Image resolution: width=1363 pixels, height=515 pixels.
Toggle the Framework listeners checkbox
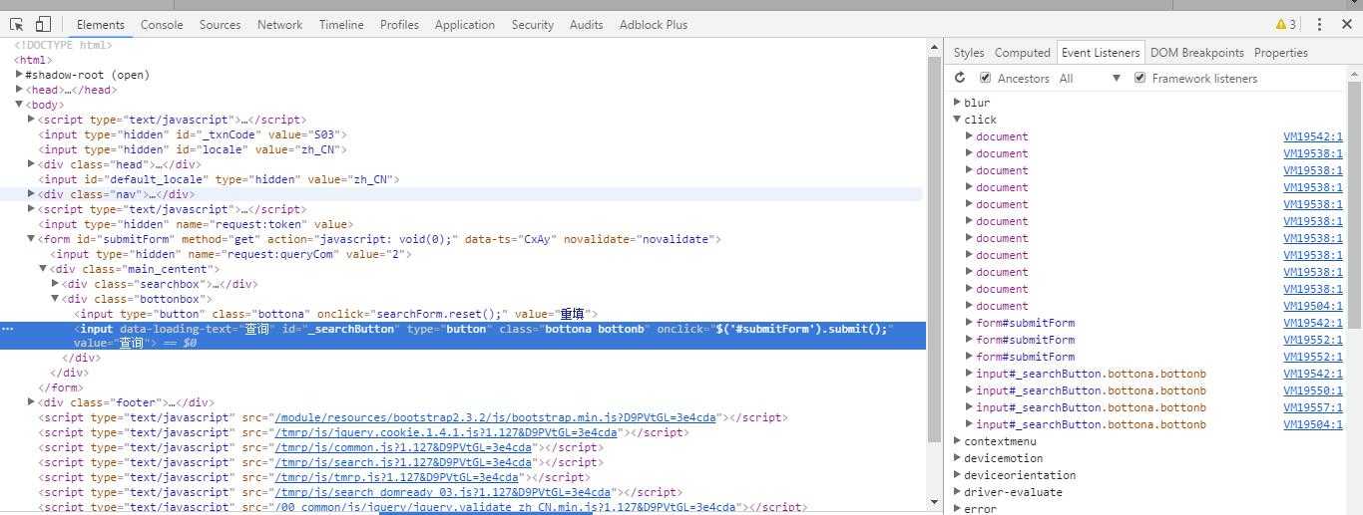click(x=1139, y=78)
